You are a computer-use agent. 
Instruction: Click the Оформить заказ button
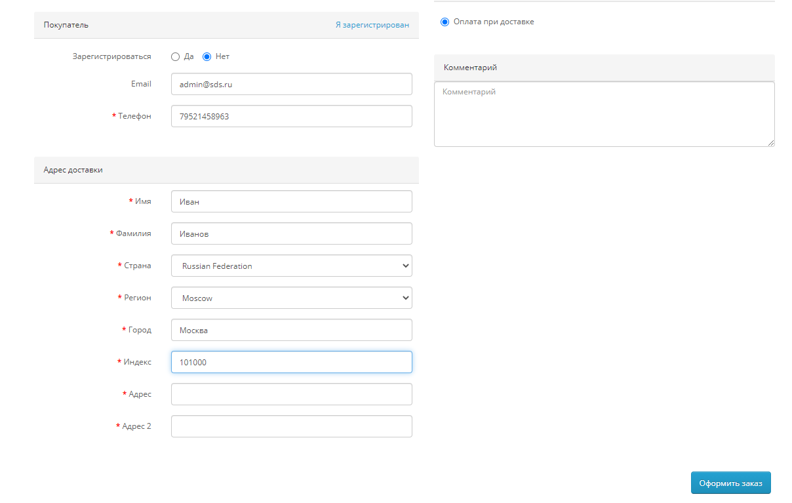pyautogui.click(x=731, y=483)
